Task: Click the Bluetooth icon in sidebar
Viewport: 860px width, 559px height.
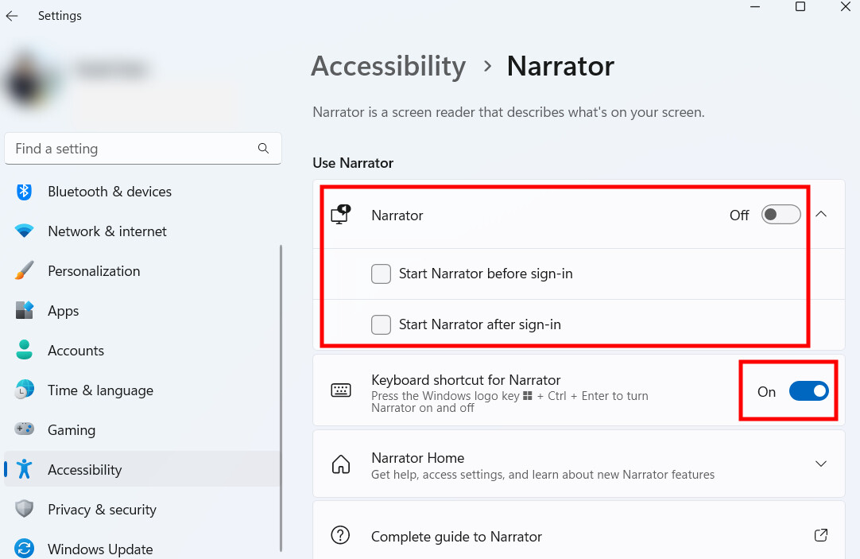Action: [x=24, y=192]
